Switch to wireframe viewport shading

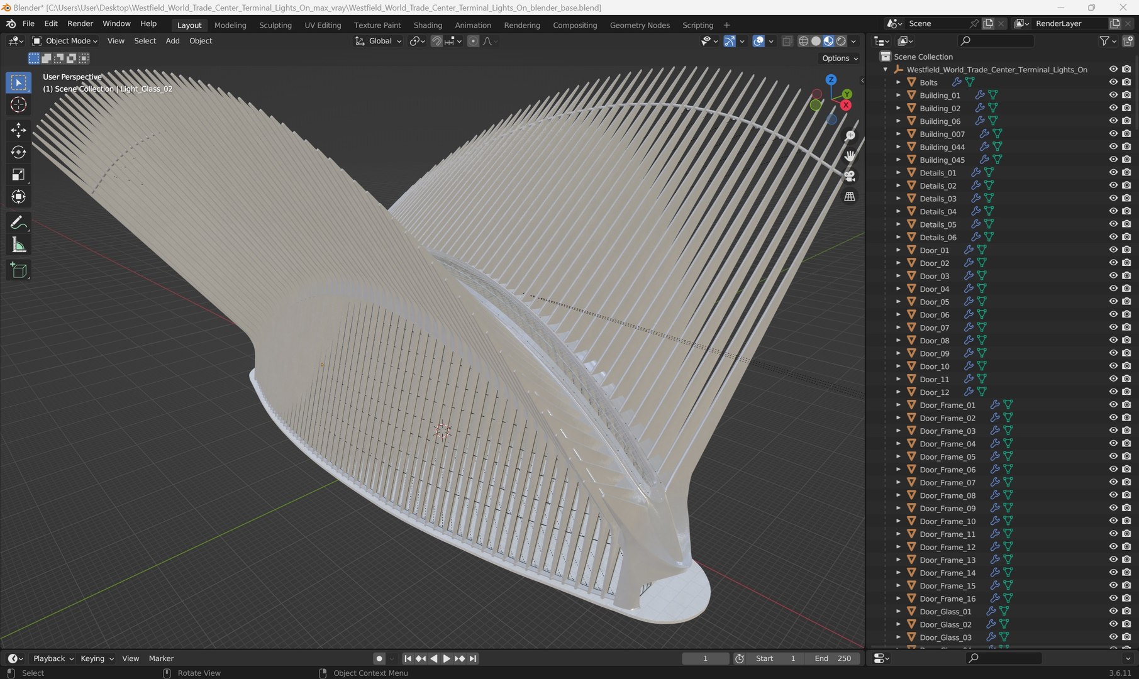click(803, 41)
